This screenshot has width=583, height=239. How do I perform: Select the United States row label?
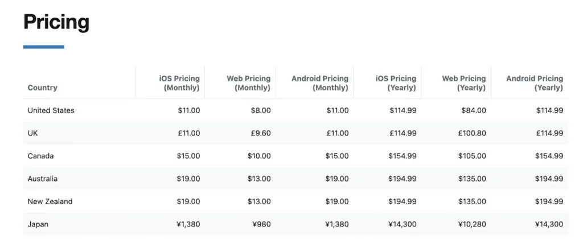51,110
